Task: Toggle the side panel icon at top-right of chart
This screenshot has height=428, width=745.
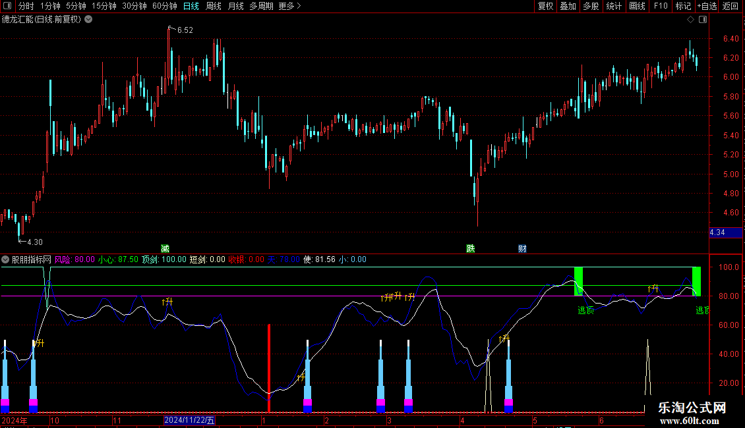Action: click(x=703, y=20)
